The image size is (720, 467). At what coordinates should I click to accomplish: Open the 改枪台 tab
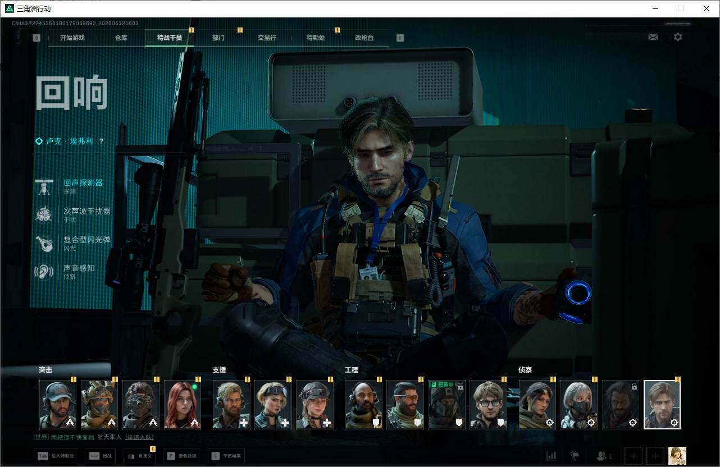point(364,38)
